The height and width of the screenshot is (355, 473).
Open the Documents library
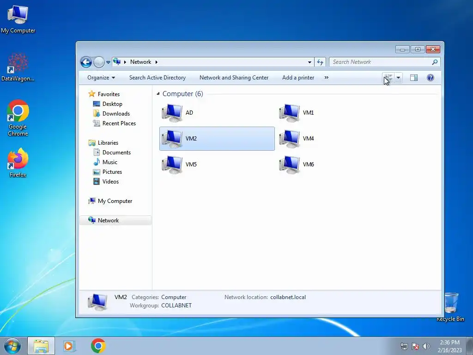(116, 153)
